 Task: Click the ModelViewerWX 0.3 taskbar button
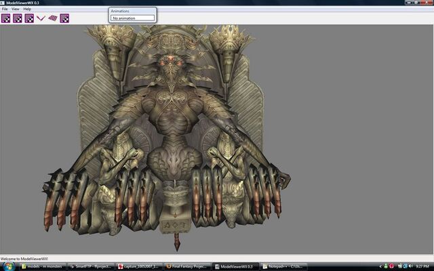(235, 266)
